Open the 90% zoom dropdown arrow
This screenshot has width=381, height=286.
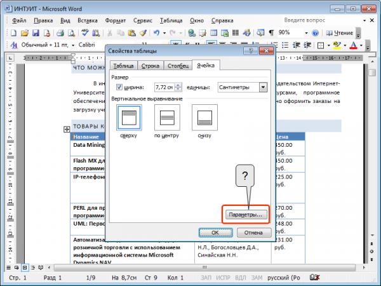click(x=306, y=33)
